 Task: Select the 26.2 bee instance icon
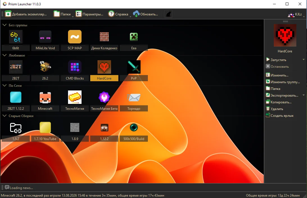(45, 67)
